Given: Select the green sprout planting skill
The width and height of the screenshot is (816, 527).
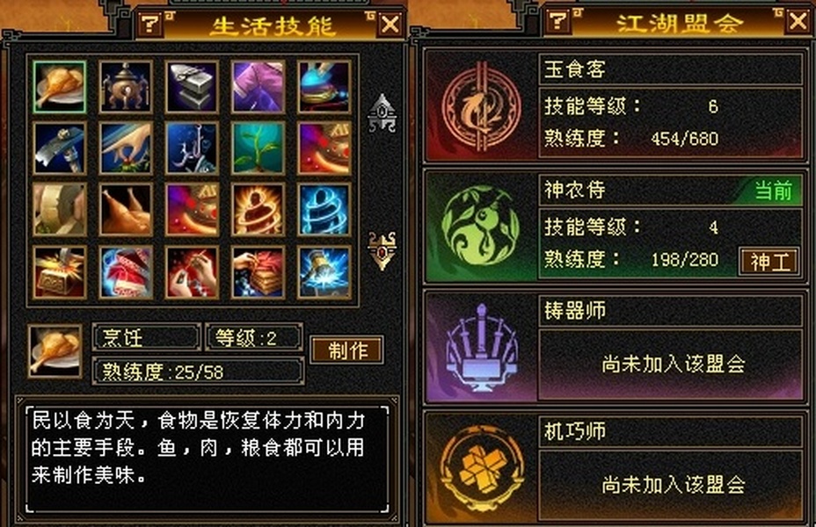Looking at the screenshot, I should [259, 148].
